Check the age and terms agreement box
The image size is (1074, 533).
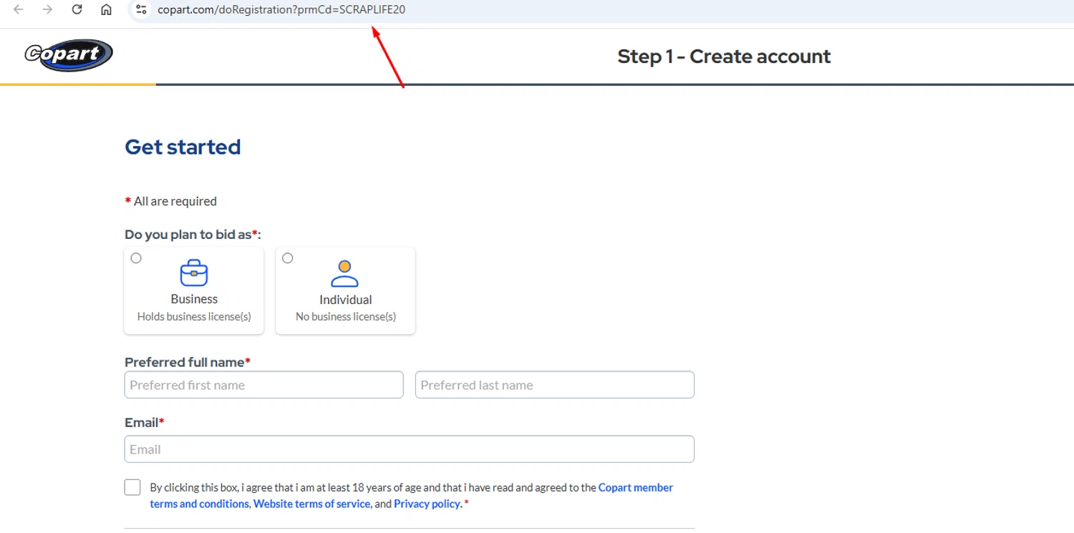click(132, 487)
